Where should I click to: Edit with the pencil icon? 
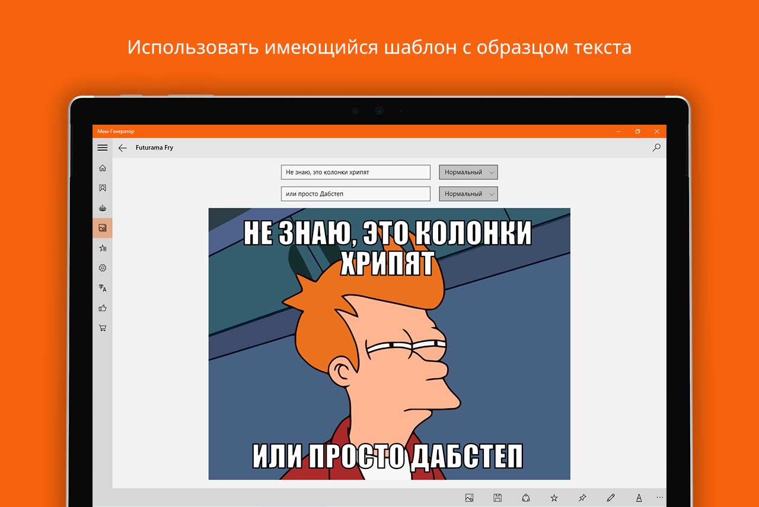[611, 498]
